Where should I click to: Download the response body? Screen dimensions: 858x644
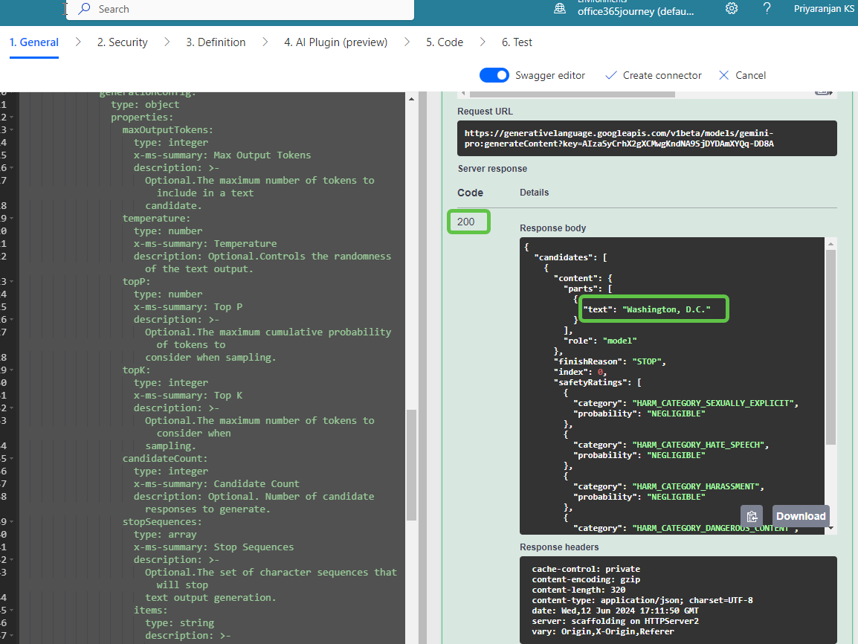(801, 516)
